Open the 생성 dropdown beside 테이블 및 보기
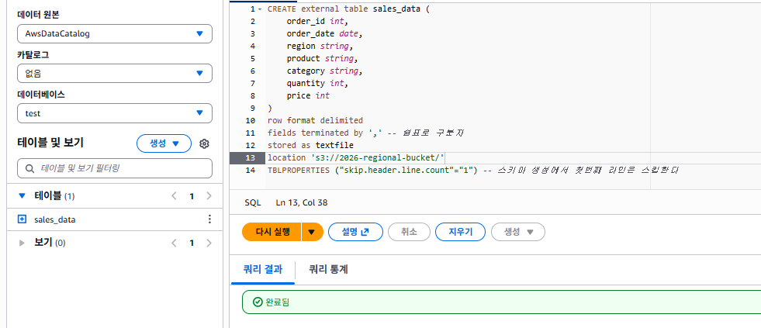 click(x=164, y=143)
